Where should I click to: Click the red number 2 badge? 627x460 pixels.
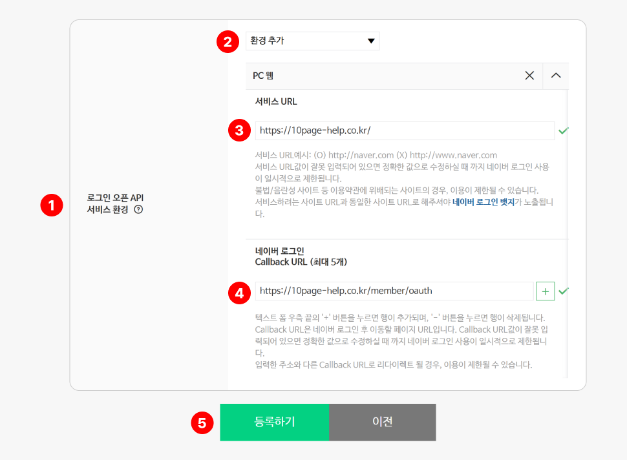[x=227, y=42]
